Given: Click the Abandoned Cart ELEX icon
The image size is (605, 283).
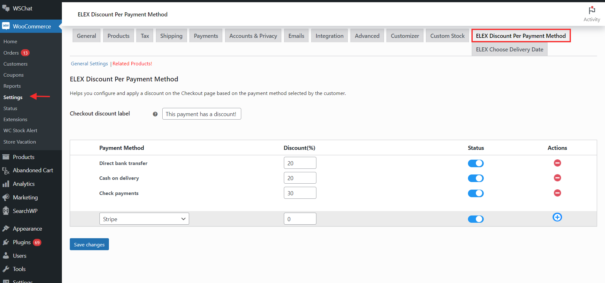Looking at the screenshot, I should pyautogui.click(x=6, y=170).
